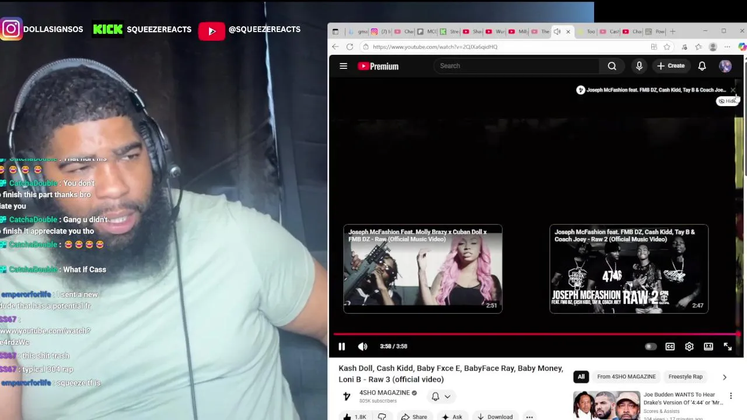Switch to the gmail browser tab

click(x=358, y=32)
